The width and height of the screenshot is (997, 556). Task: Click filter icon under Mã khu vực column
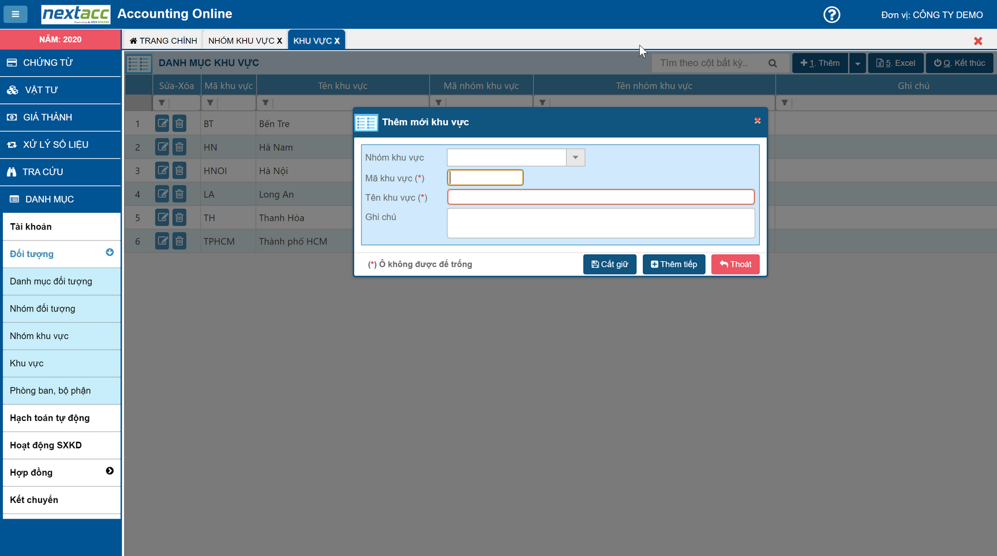210,103
